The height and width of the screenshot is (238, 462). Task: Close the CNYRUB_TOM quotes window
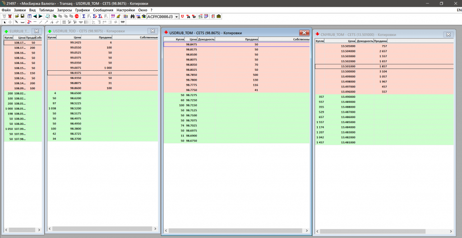click(448, 34)
